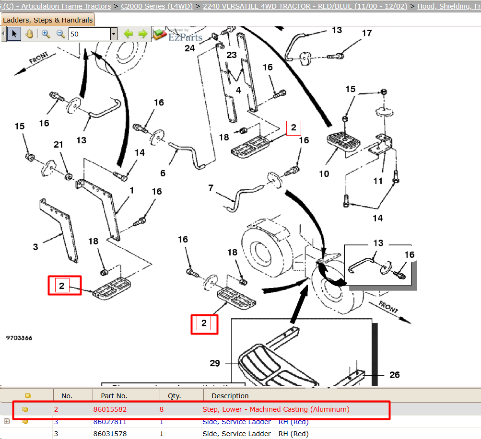
Task: Select part number 86027811
Action: (110, 422)
